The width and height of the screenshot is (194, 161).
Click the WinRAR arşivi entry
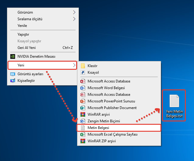click(x=99, y=114)
